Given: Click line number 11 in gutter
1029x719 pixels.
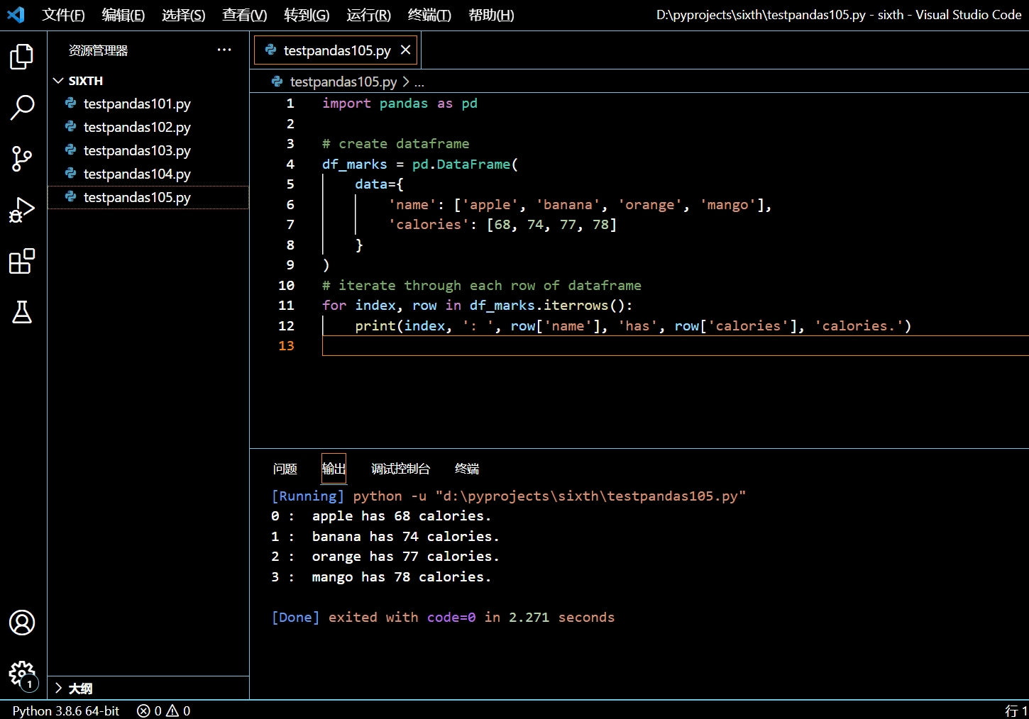Looking at the screenshot, I should tap(286, 306).
